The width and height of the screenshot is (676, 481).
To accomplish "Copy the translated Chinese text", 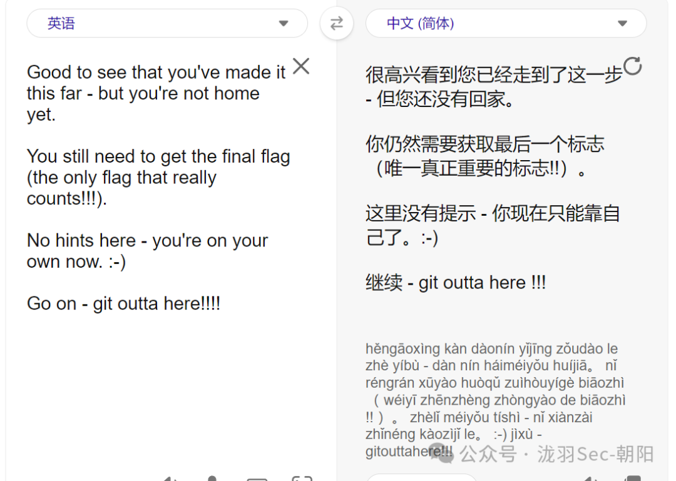I will click(x=633, y=478).
